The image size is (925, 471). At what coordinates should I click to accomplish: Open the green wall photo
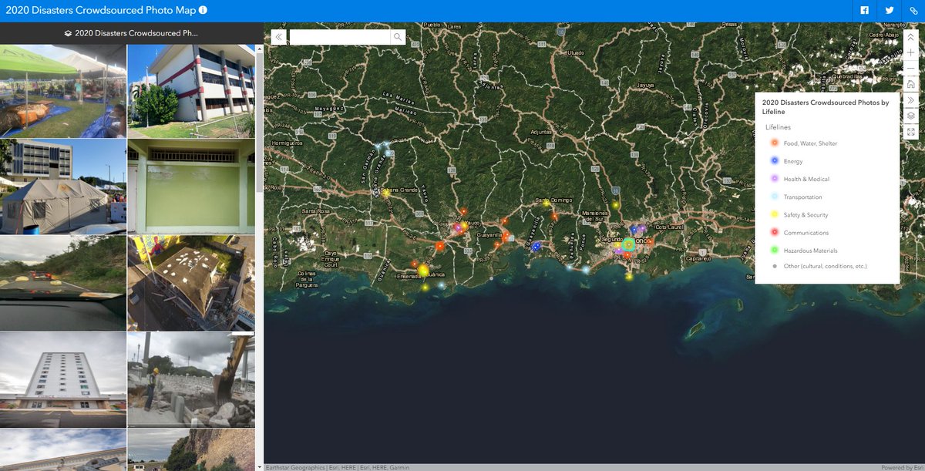click(191, 187)
